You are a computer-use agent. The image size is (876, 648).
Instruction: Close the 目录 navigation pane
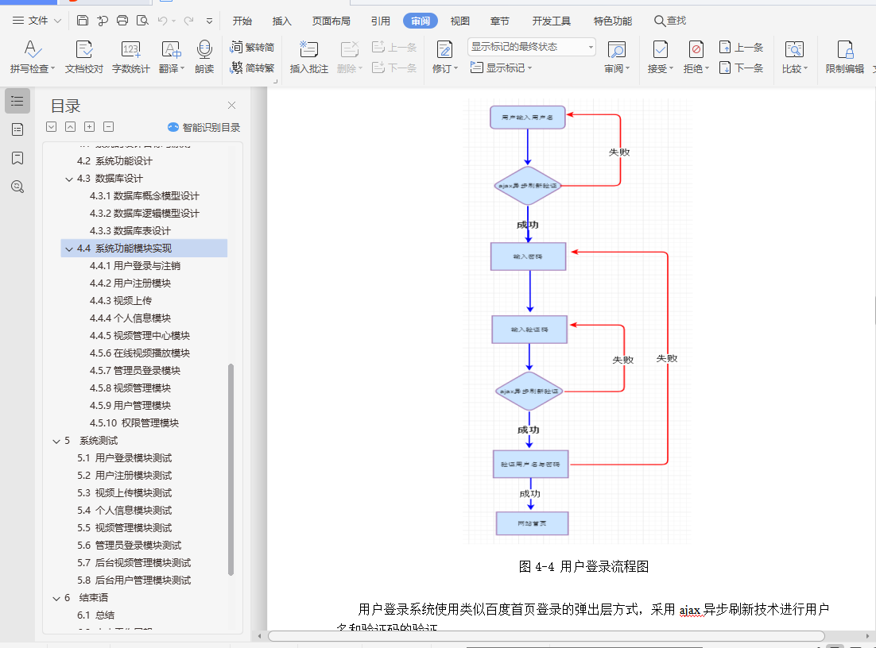[232, 105]
